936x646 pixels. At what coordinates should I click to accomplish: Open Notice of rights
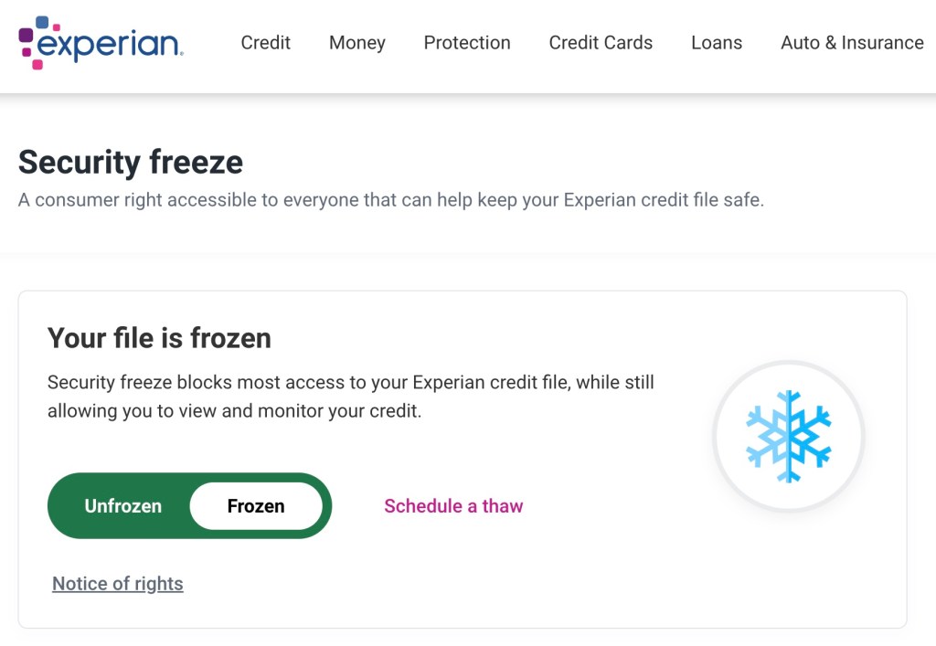click(x=117, y=583)
